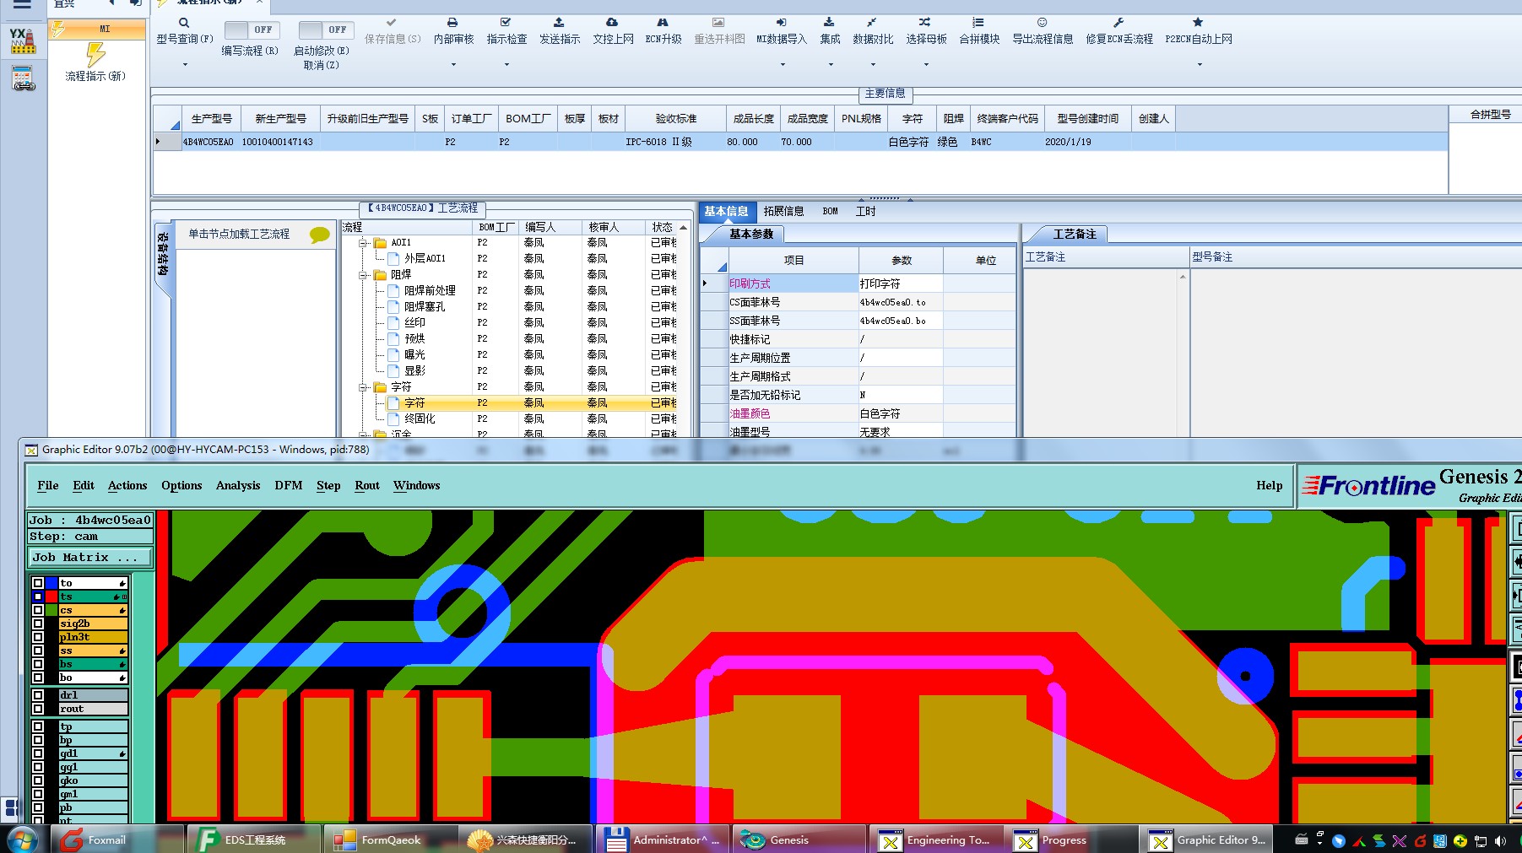Click the 内部审核 printer icon
This screenshot has width=1522, height=853.
click(452, 23)
